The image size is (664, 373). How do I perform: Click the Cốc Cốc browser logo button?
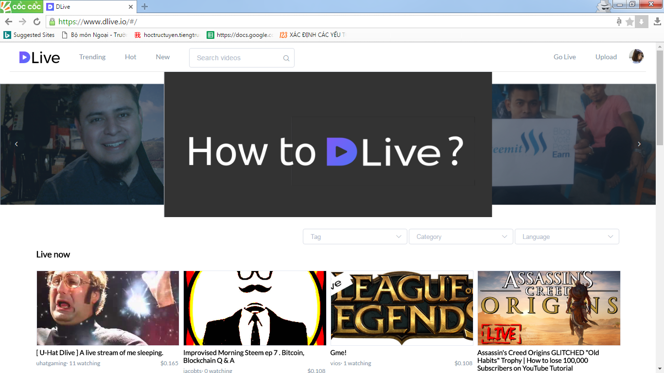coord(21,6)
